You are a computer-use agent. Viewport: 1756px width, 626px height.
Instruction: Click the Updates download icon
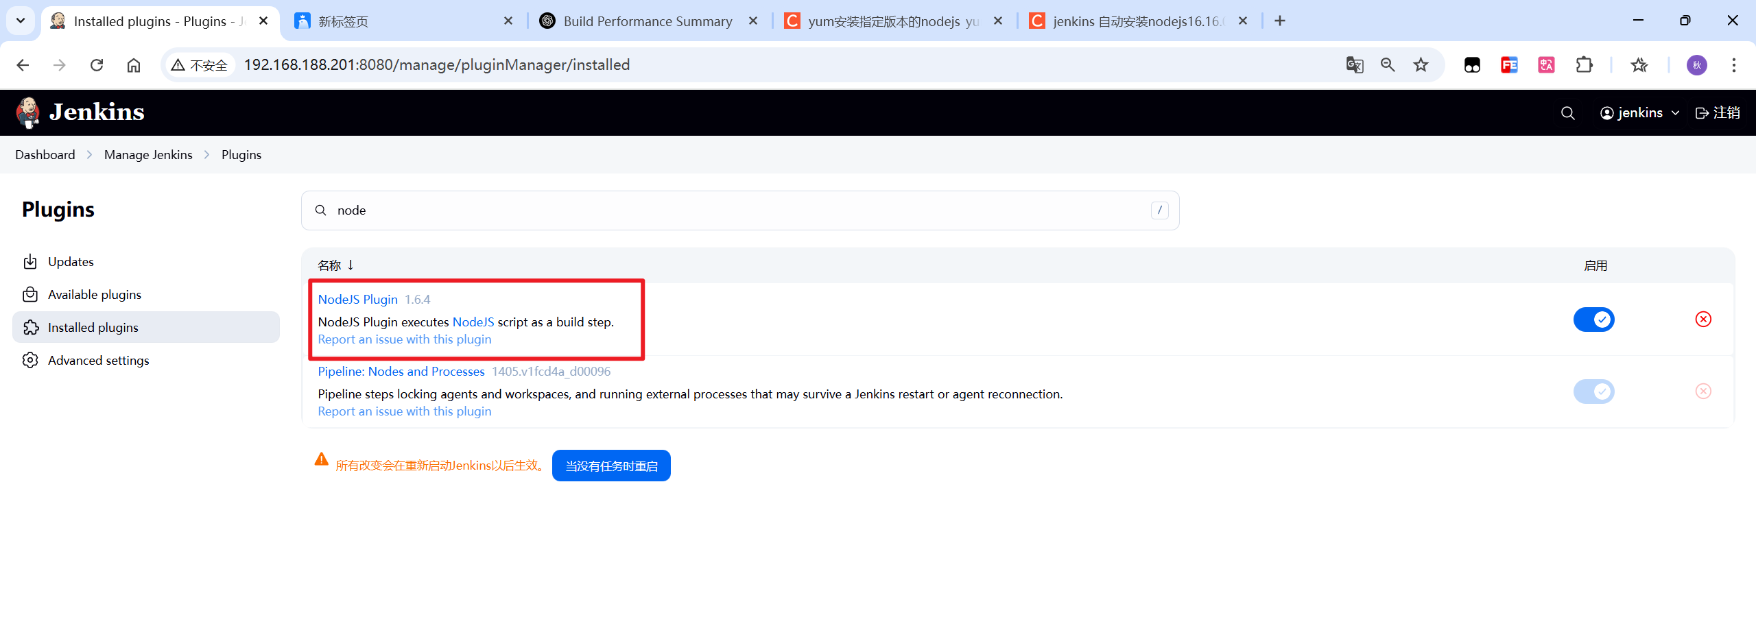pyautogui.click(x=30, y=262)
